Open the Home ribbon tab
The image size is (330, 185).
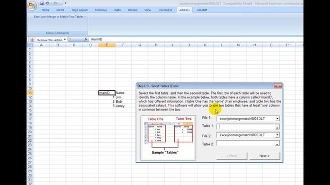click(45, 10)
